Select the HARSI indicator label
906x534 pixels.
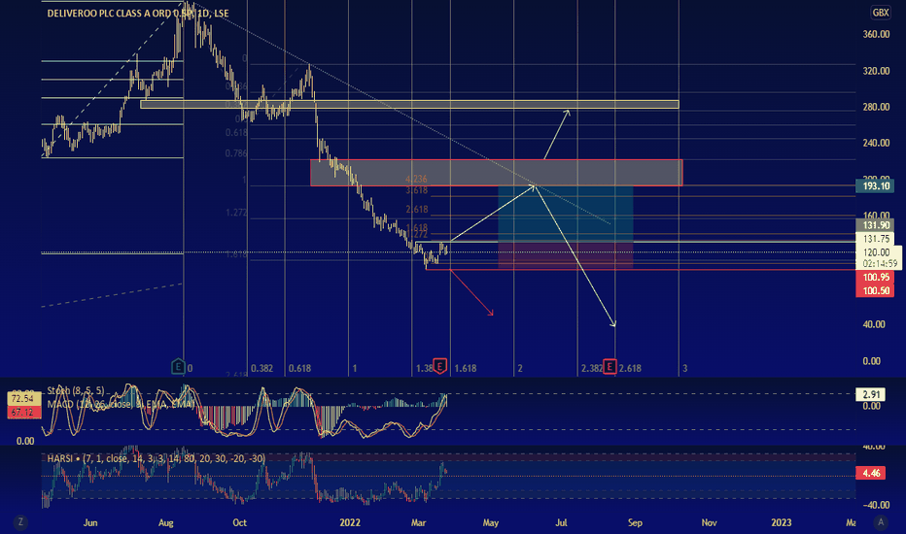(x=156, y=458)
